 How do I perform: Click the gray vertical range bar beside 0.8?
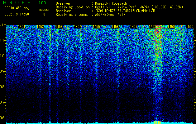coord(6,95)
